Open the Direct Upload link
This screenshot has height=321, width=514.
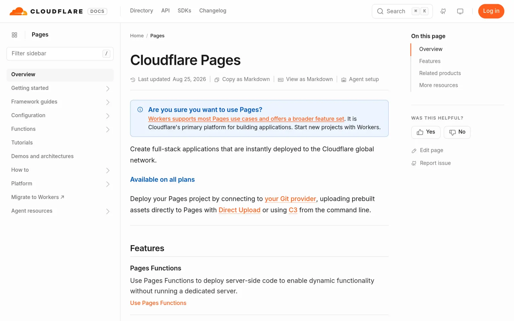point(239,210)
